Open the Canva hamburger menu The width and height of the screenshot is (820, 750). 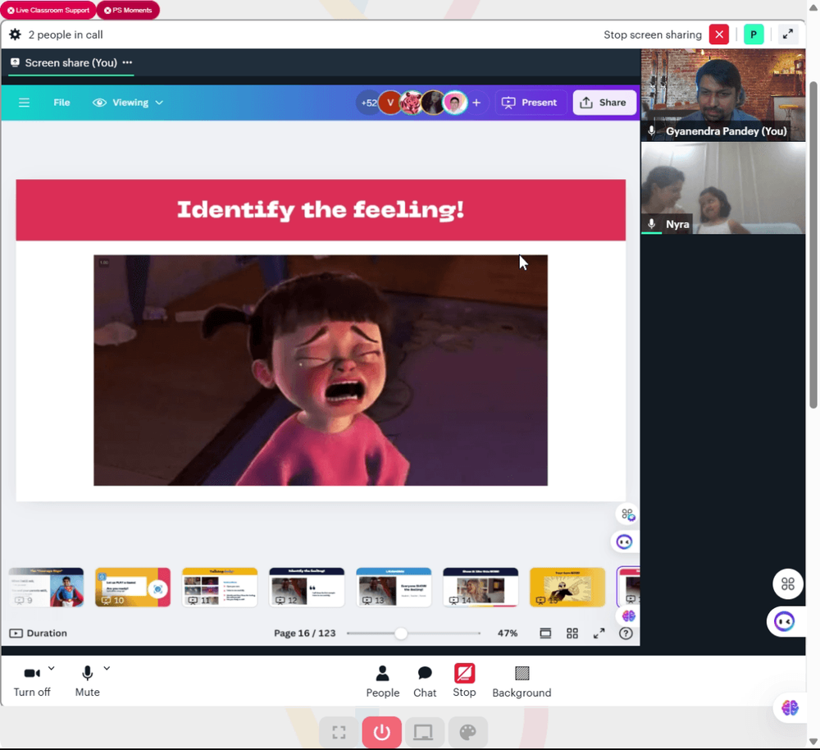24,103
